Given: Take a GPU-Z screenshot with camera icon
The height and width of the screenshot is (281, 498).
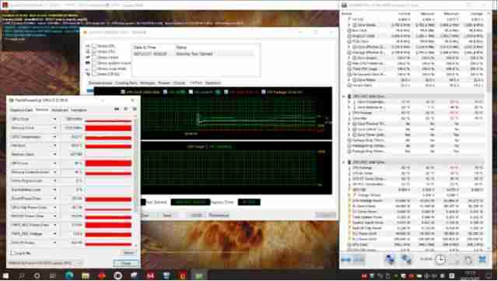Looking at the screenshot, I should tap(117, 109).
